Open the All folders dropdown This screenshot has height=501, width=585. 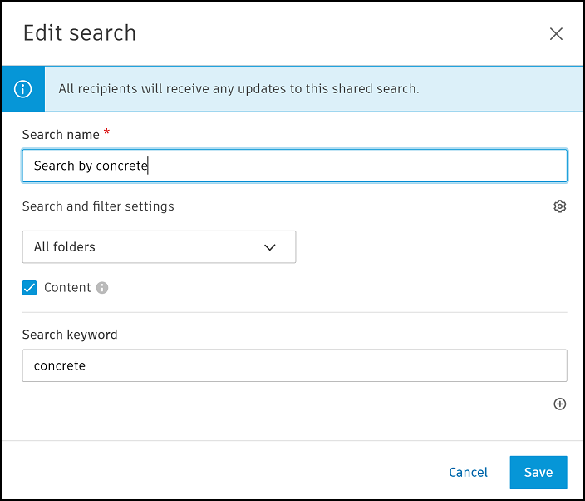click(158, 247)
